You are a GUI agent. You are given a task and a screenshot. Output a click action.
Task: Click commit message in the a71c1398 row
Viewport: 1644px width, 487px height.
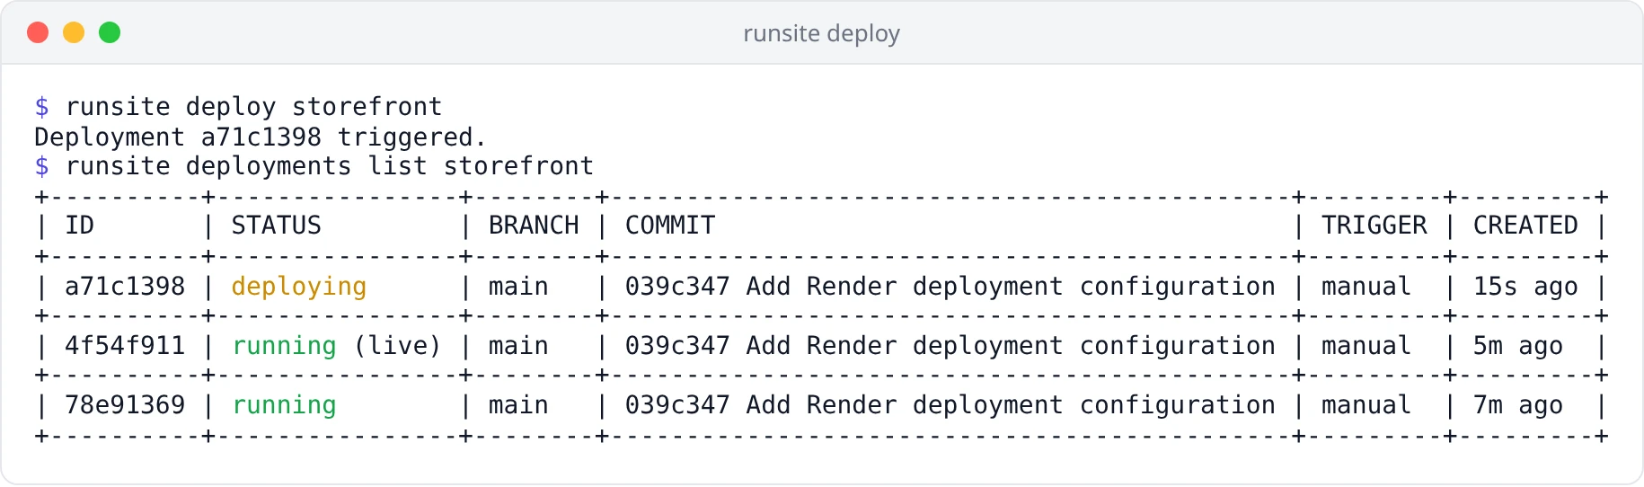point(950,287)
